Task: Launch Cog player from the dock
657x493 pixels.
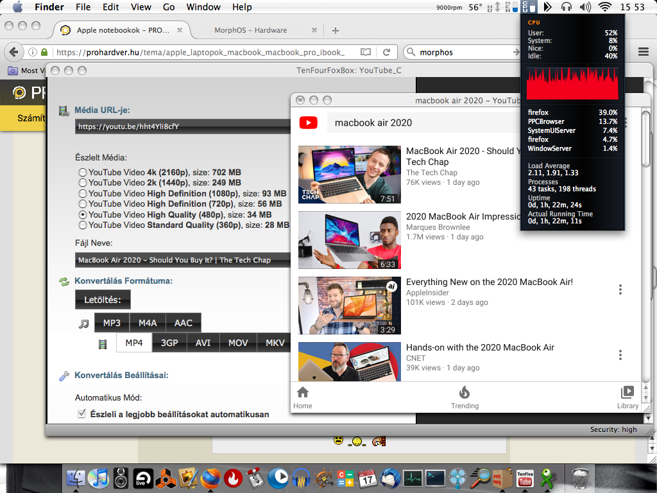Action: (324, 478)
